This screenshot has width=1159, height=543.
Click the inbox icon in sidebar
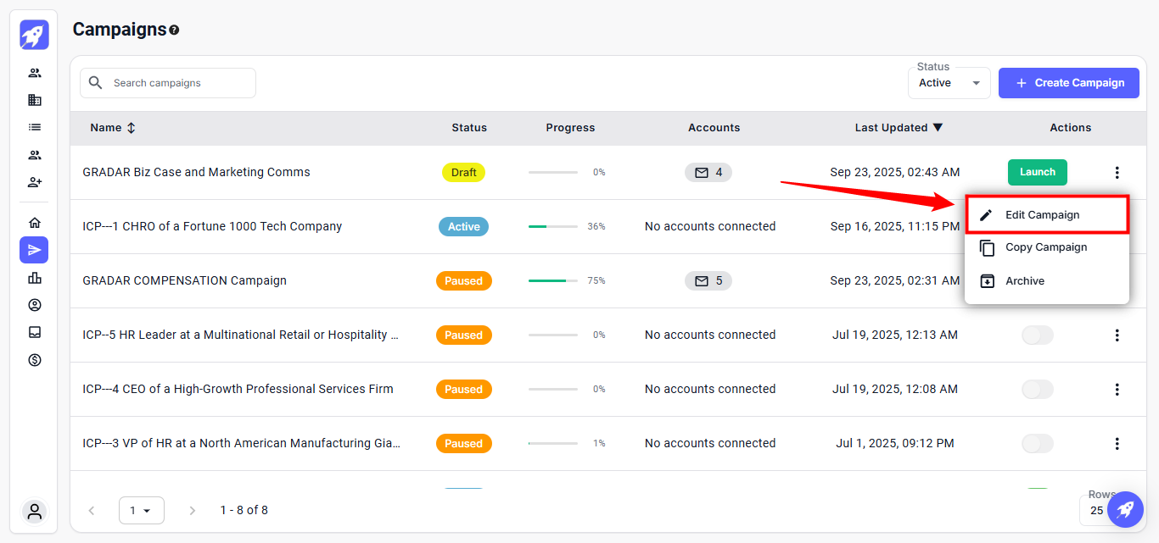click(x=35, y=332)
